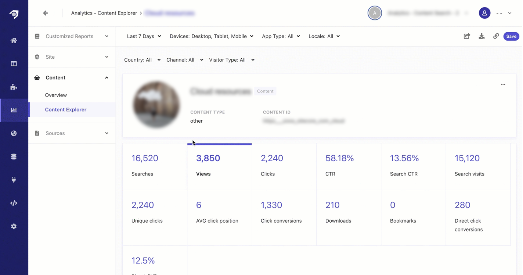Open the user menu chevron at top right
Screen dimensions: 523x275
(x=510, y=13)
